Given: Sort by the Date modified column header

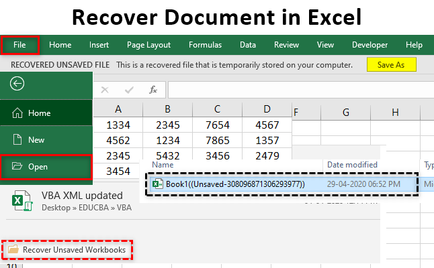Looking at the screenshot, I should click(x=352, y=165).
